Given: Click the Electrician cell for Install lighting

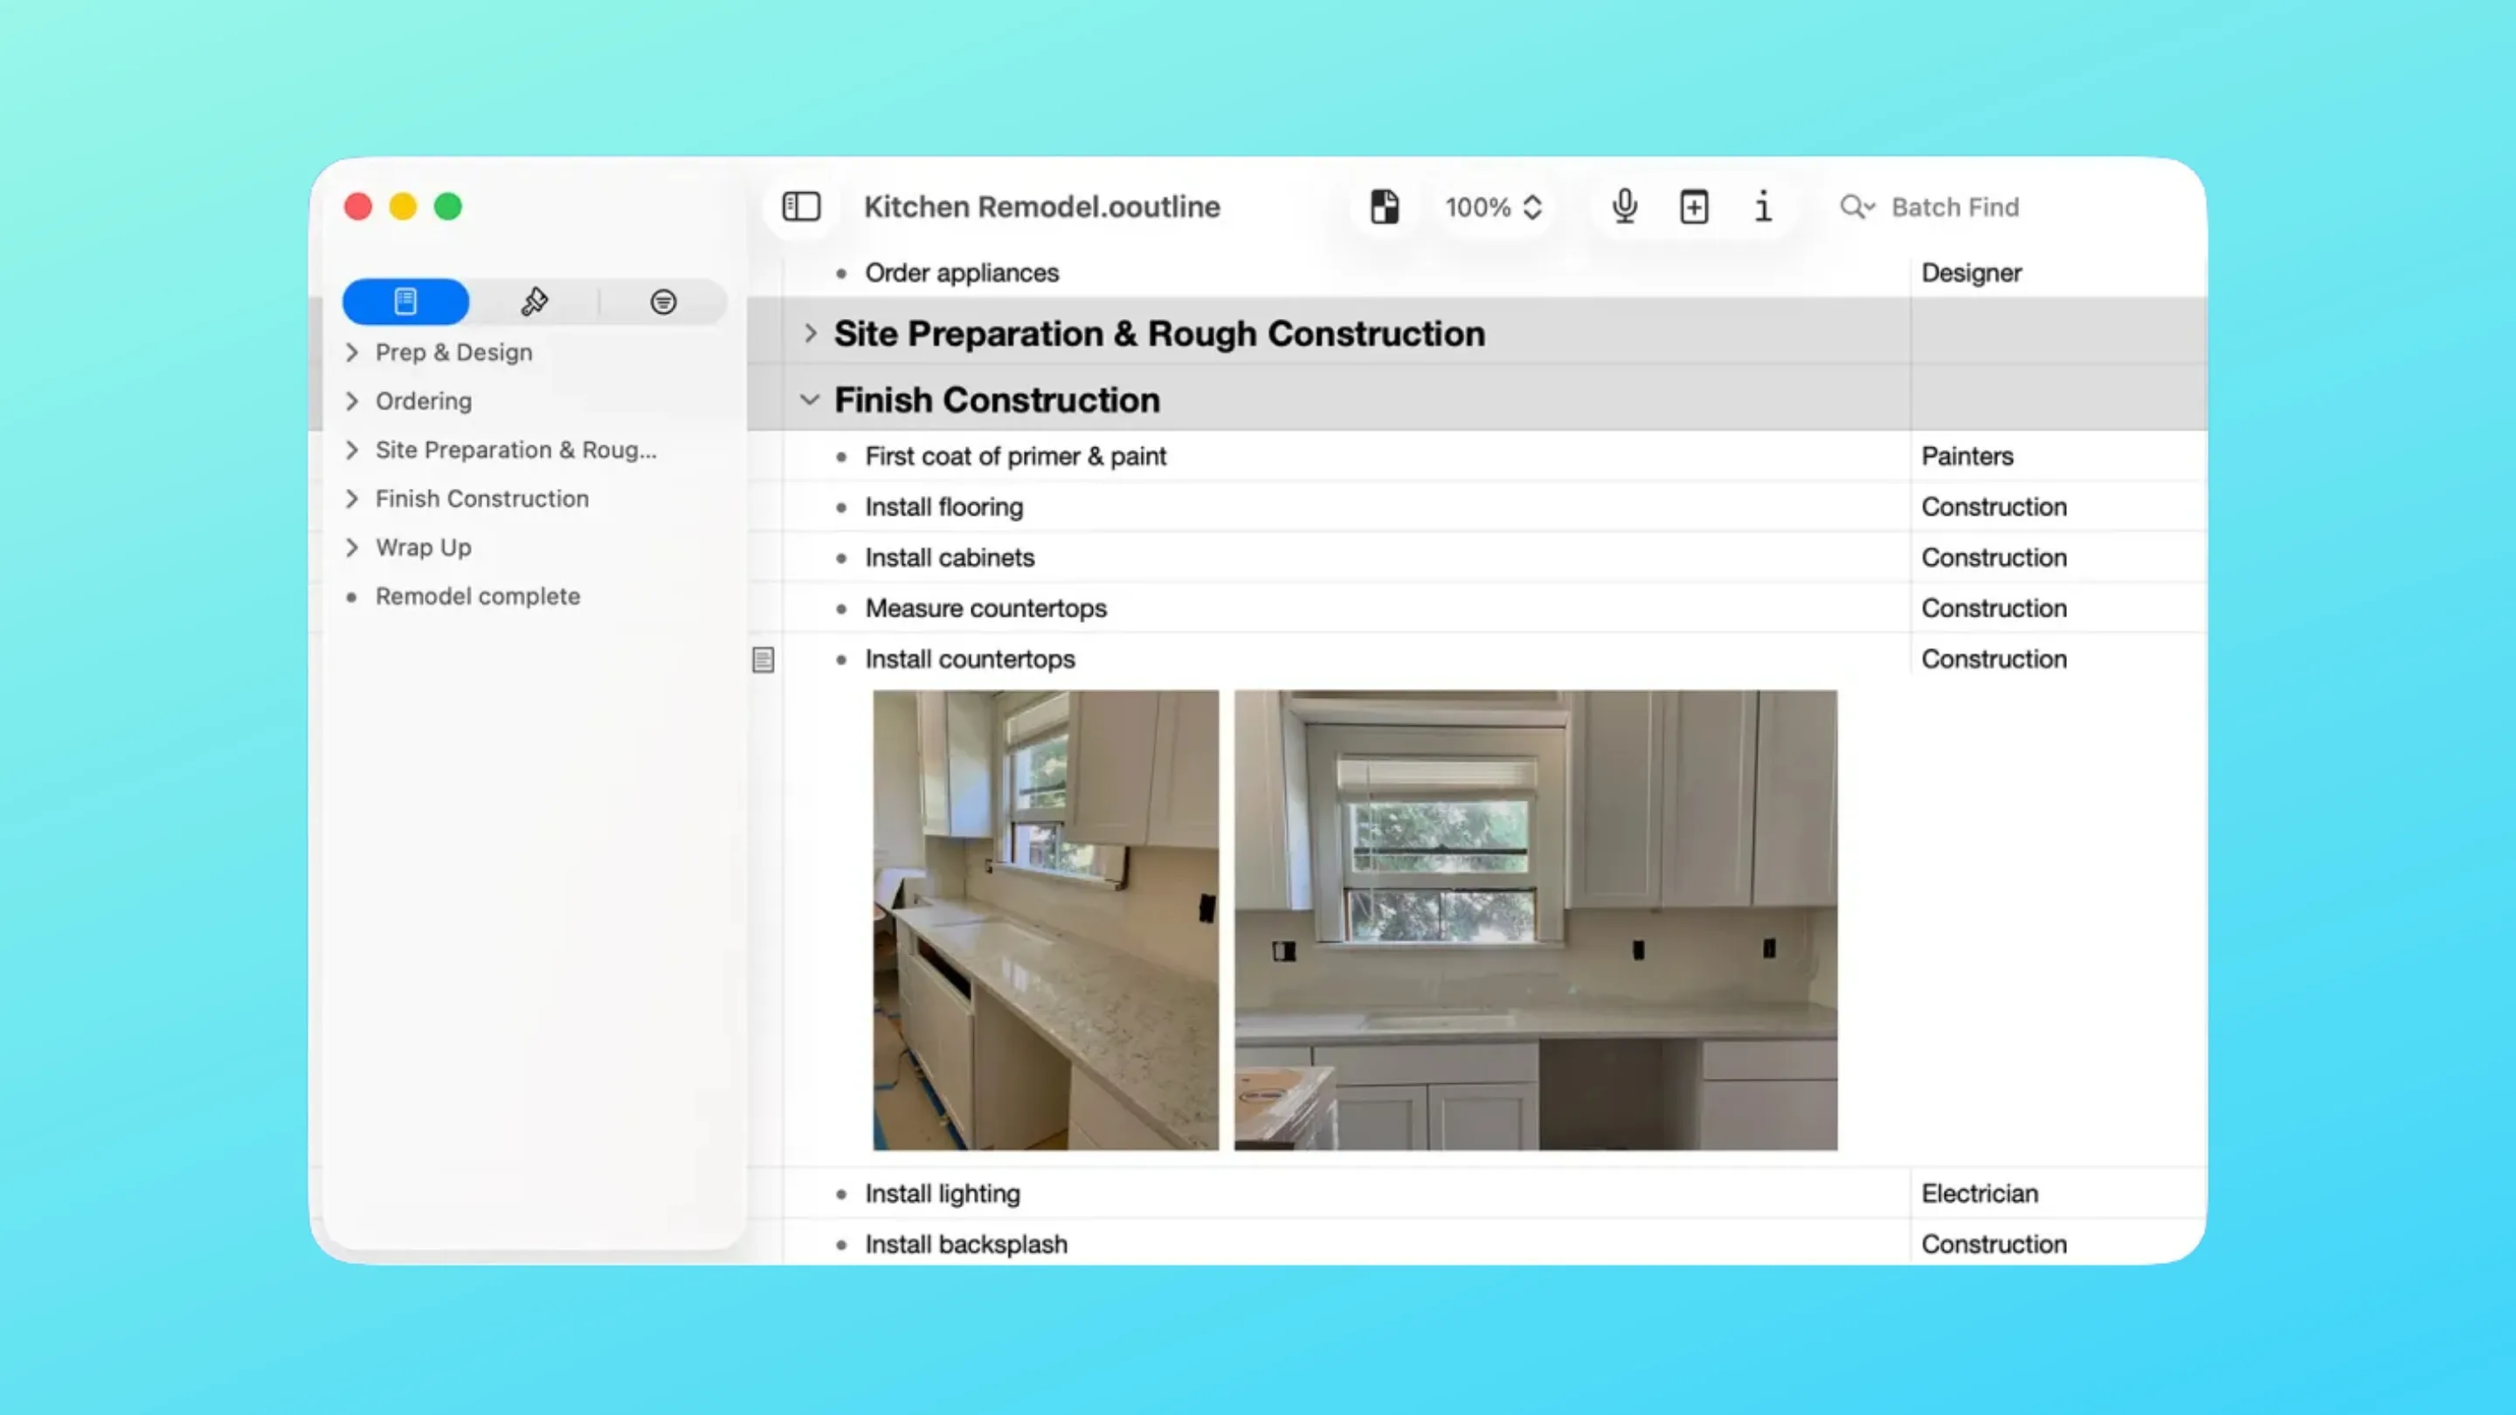Looking at the screenshot, I should click(x=1979, y=1193).
